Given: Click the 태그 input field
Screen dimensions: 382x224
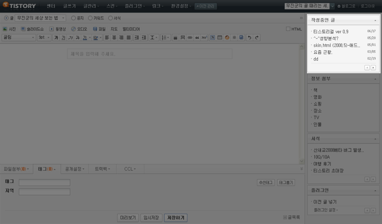Looking at the screenshot, I should click(x=44, y=183).
